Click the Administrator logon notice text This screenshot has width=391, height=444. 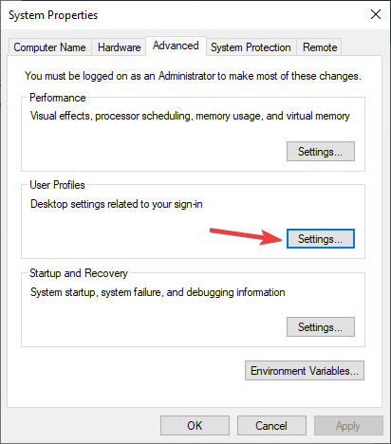tap(193, 76)
